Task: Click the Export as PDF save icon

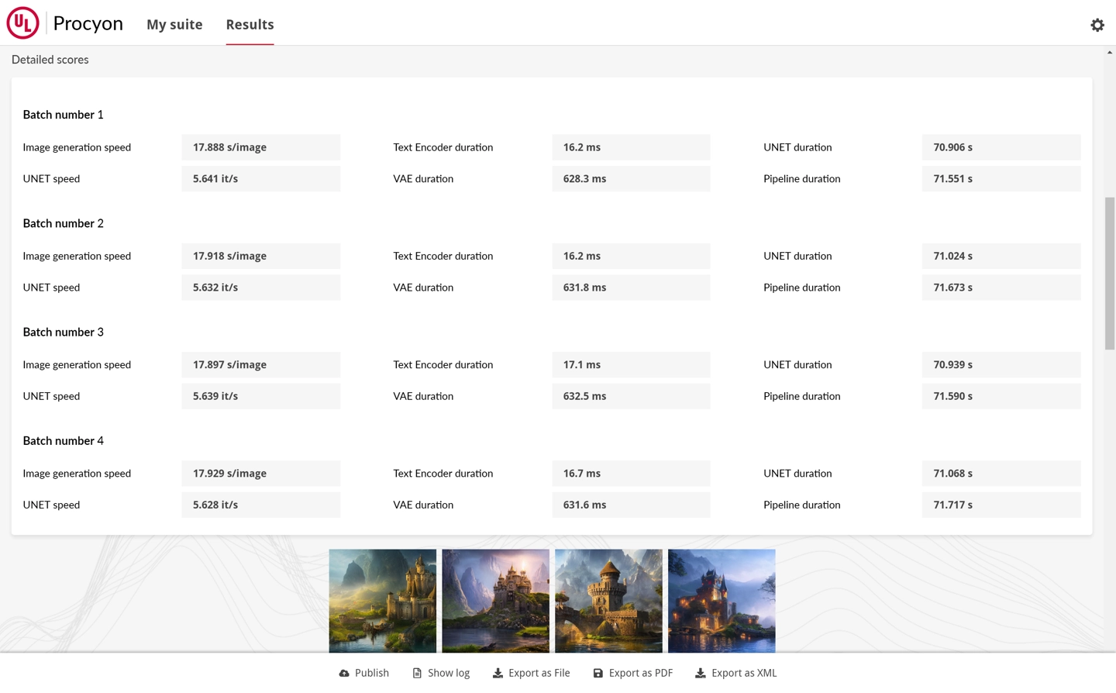Action: pos(598,673)
